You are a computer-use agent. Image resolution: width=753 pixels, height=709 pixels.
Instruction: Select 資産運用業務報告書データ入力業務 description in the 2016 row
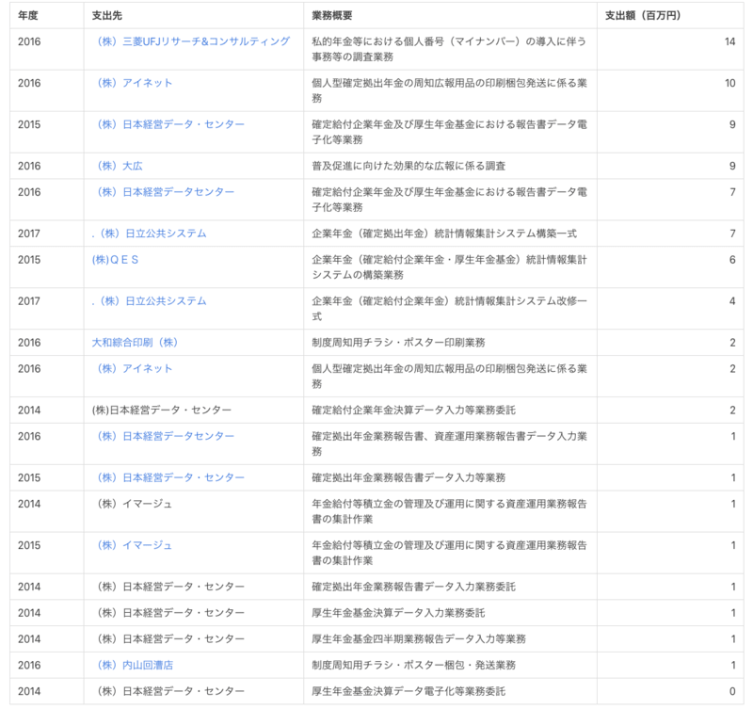click(x=449, y=443)
